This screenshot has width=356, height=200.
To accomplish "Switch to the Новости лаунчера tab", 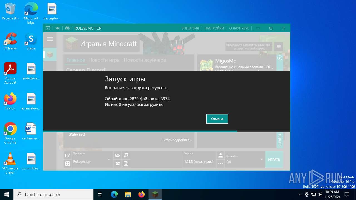I will 145,60.
